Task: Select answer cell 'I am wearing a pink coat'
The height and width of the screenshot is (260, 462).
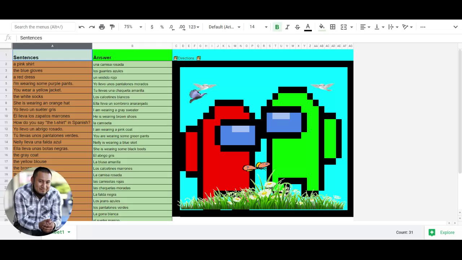Action: pos(132,129)
